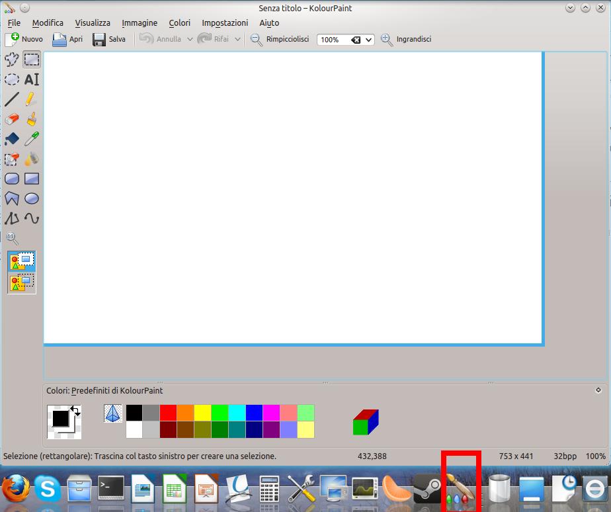This screenshot has height=512, width=611.
Task: Click Rimpicciolisci to zoom out
Action: (280, 39)
